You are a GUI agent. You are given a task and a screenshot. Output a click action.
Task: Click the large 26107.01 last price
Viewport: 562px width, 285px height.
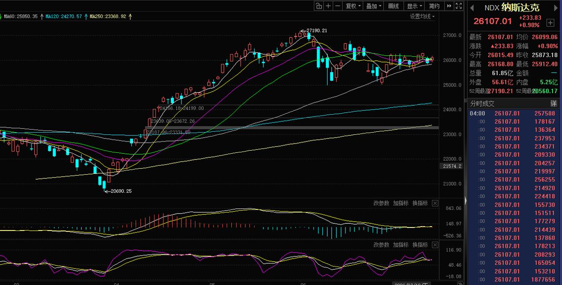pos(493,21)
